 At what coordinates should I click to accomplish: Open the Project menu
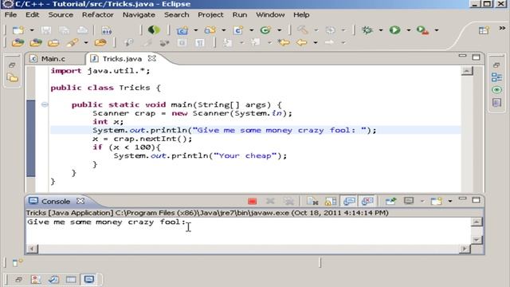pos(210,14)
